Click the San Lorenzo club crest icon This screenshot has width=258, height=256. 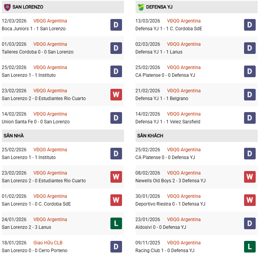[7, 7]
